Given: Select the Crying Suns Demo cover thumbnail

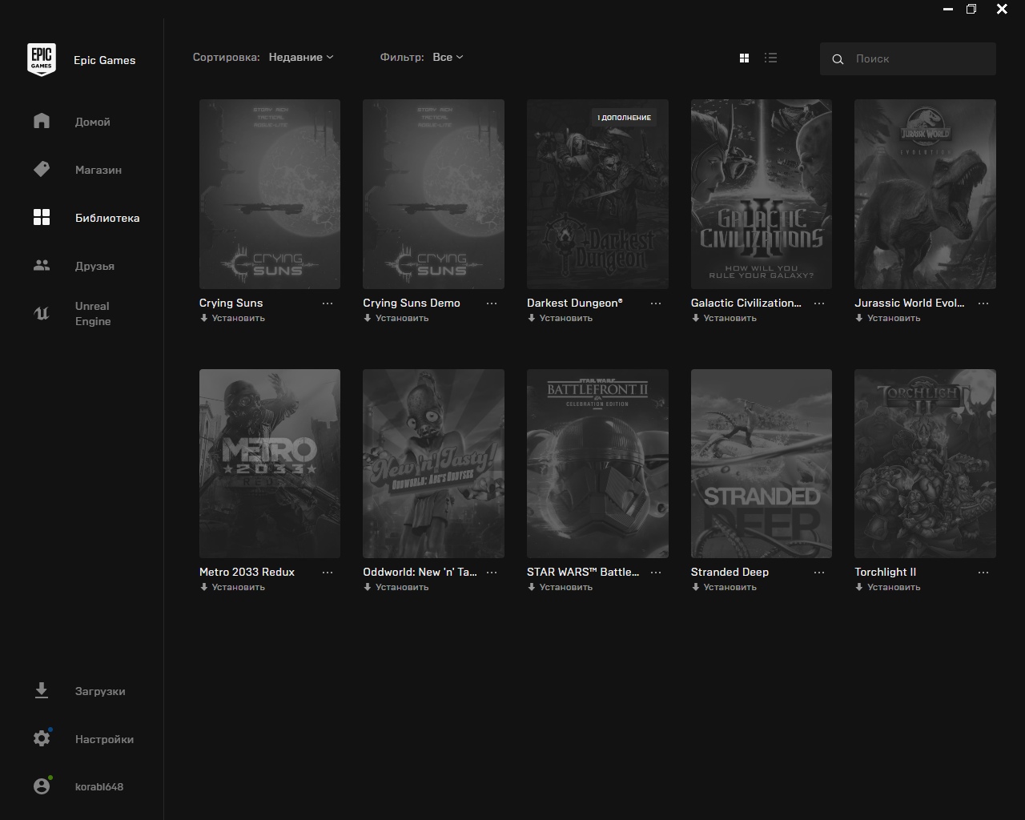Looking at the screenshot, I should click(x=433, y=194).
